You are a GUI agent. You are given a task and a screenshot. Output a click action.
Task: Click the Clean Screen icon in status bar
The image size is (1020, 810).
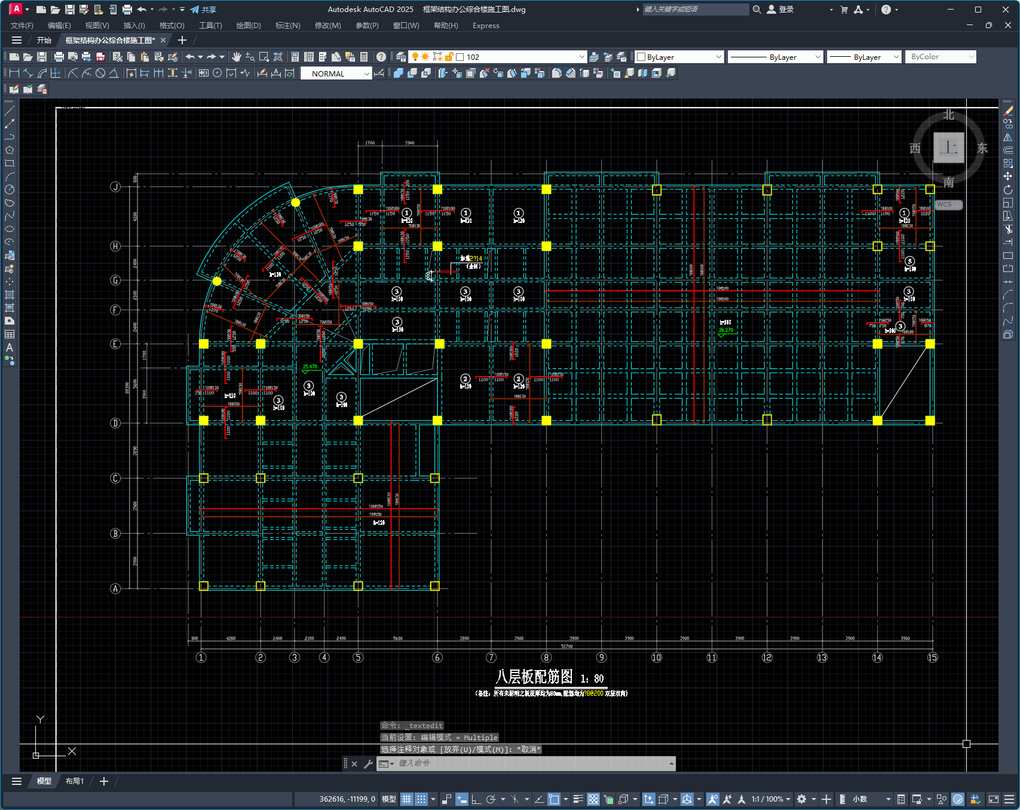coord(994,799)
